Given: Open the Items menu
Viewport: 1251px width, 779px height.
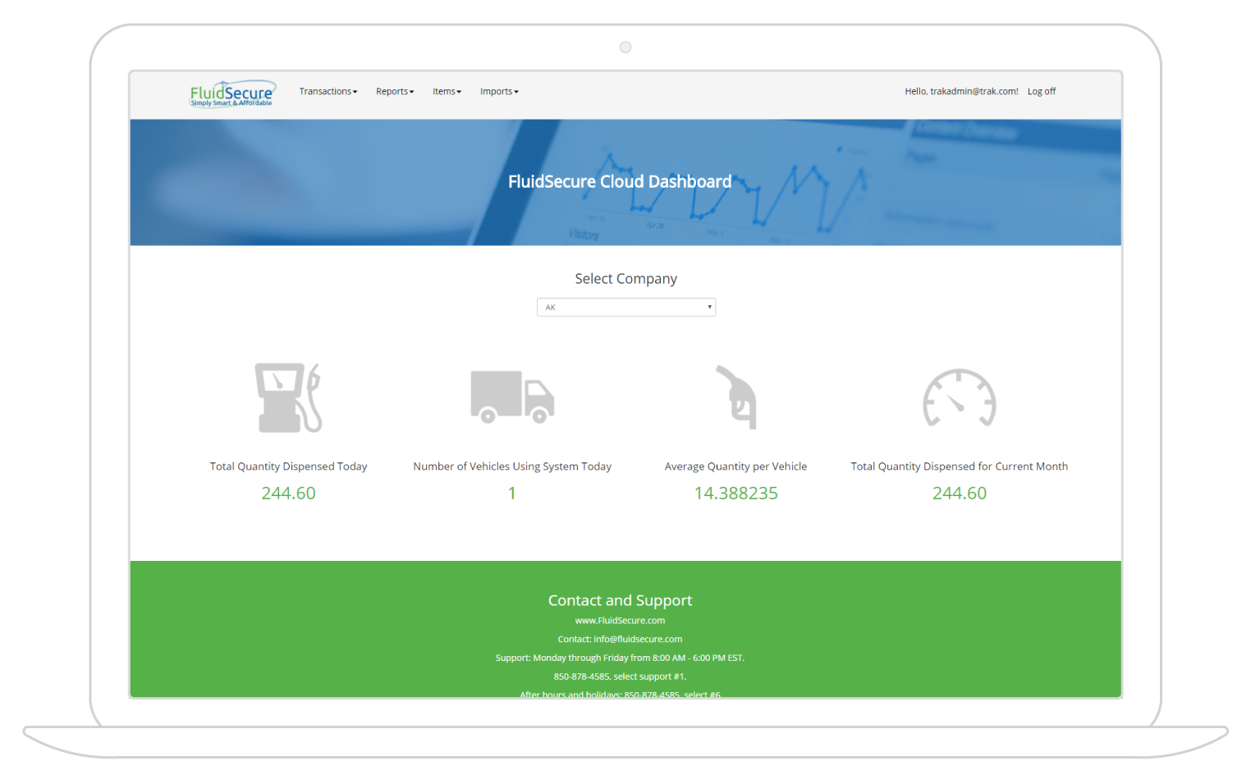Looking at the screenshot, I should click(447, 91).
